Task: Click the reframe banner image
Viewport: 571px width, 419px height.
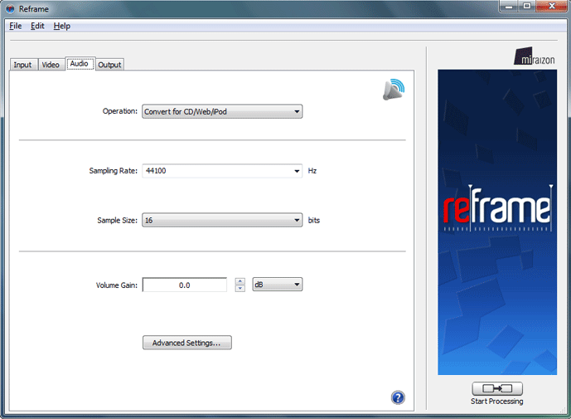Action: [497, 222]
